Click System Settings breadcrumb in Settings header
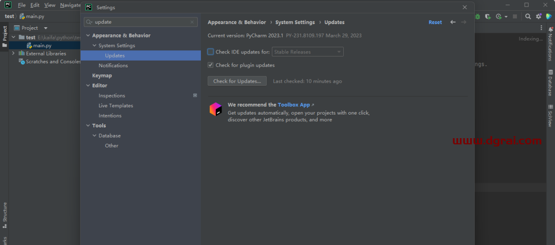This screenshot has height=245, width=555. 295,22
